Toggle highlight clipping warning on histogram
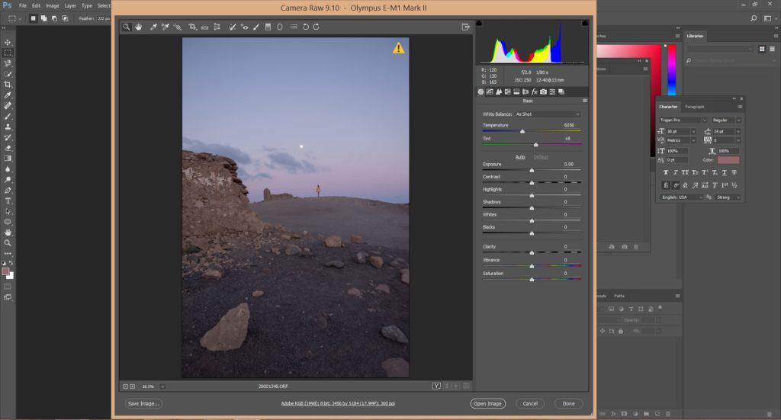The image size is (781, 420). [x=585, y=23]
